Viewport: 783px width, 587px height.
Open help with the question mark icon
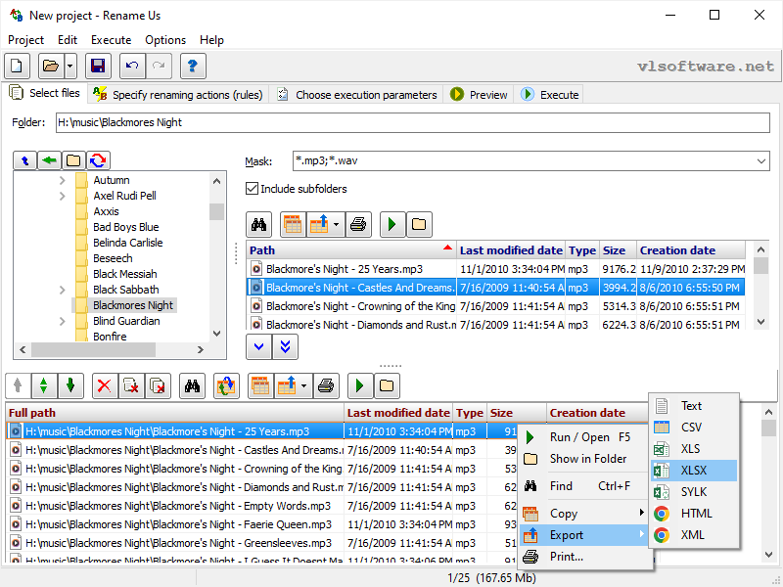(193, 66)
